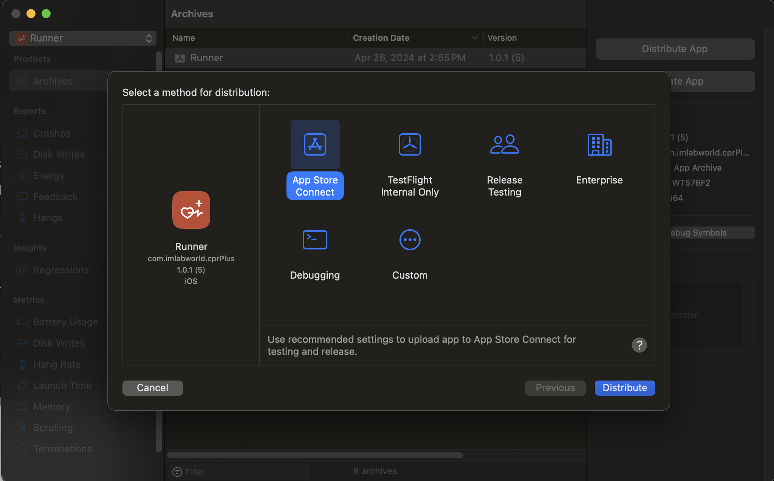Viewport: 774px width, 481px height.
Task: Click the Distribute button
Action: coord(625,388)
